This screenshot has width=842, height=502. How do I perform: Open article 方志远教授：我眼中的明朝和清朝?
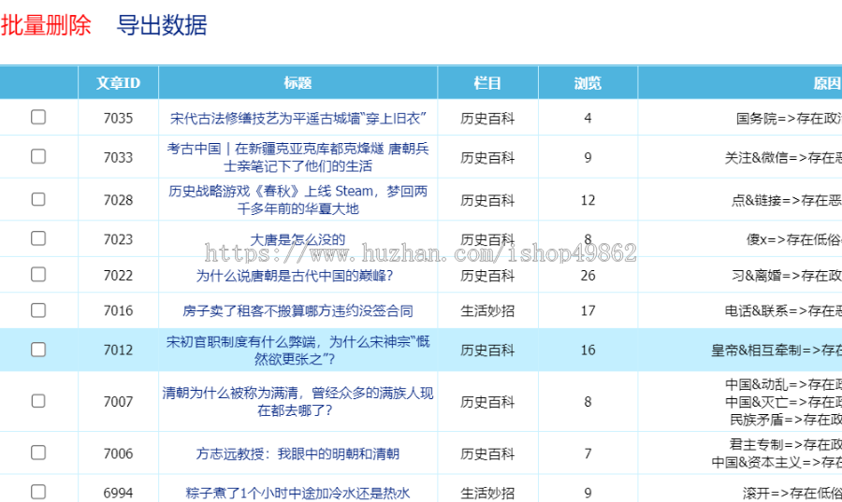pyautogui.click(x=298, y=453)
